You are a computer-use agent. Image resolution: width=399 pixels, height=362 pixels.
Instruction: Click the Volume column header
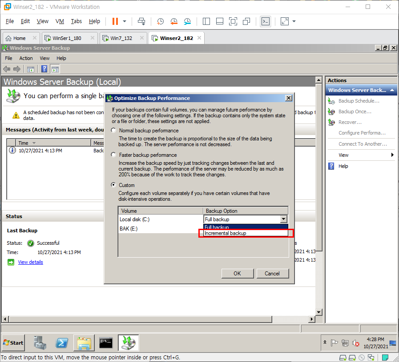click(161, 211)
